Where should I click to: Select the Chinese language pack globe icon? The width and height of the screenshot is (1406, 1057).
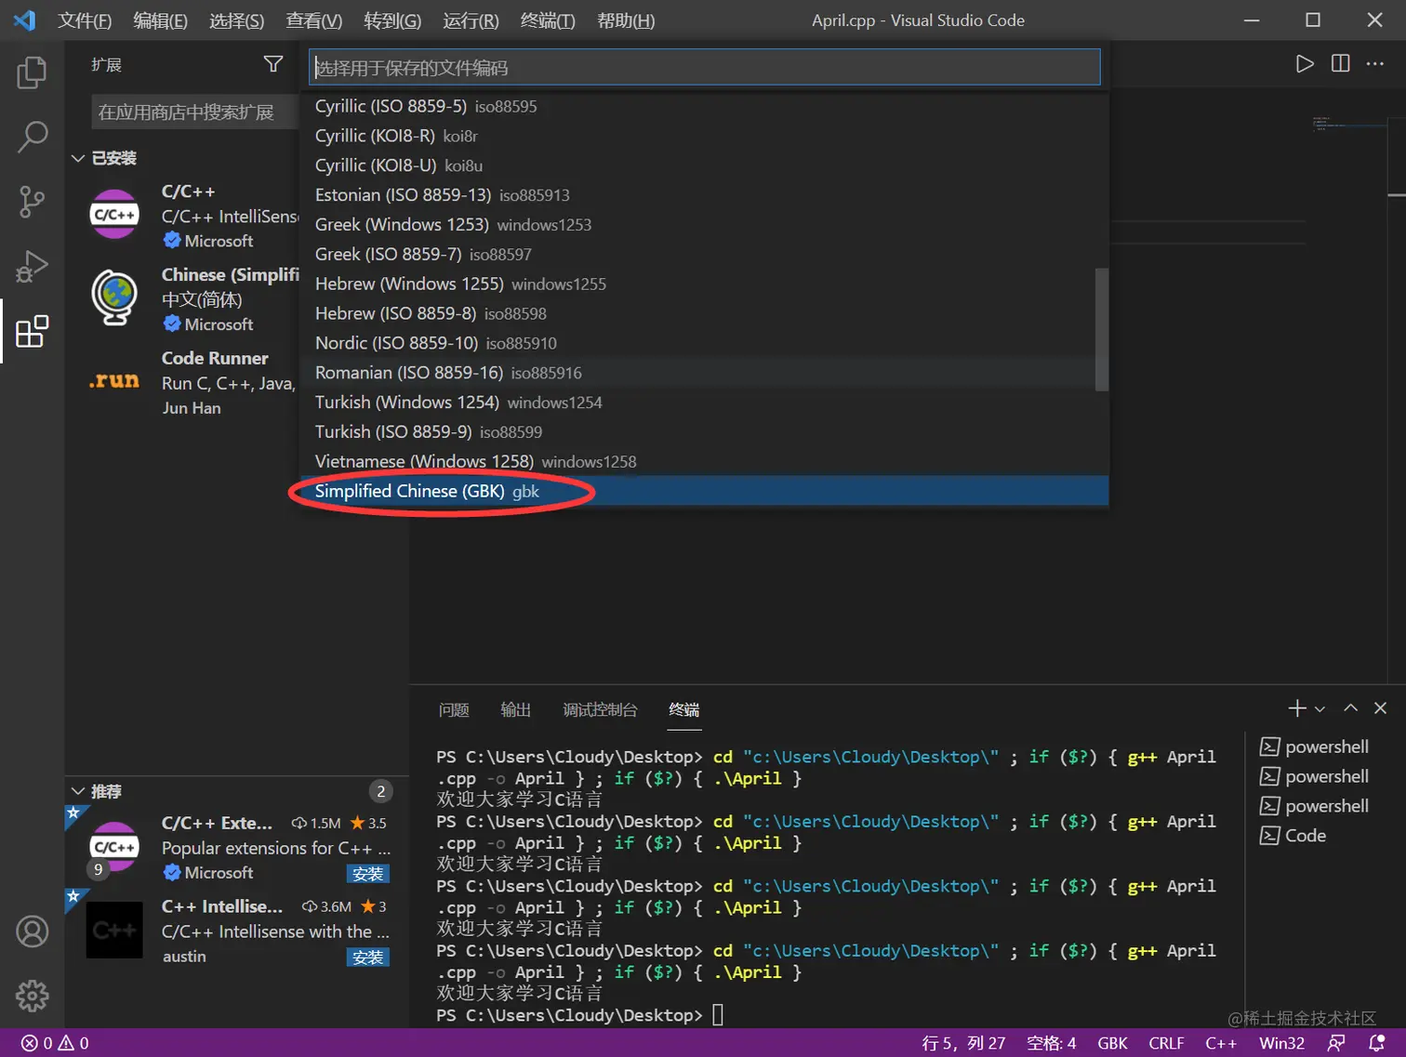click(x=114, y=297)
